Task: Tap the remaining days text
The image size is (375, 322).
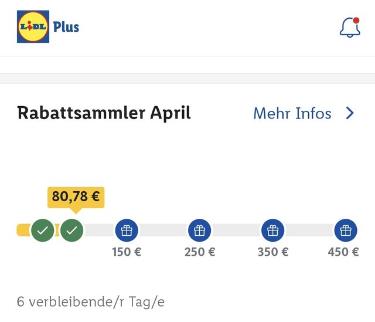Action: point(91,301)
